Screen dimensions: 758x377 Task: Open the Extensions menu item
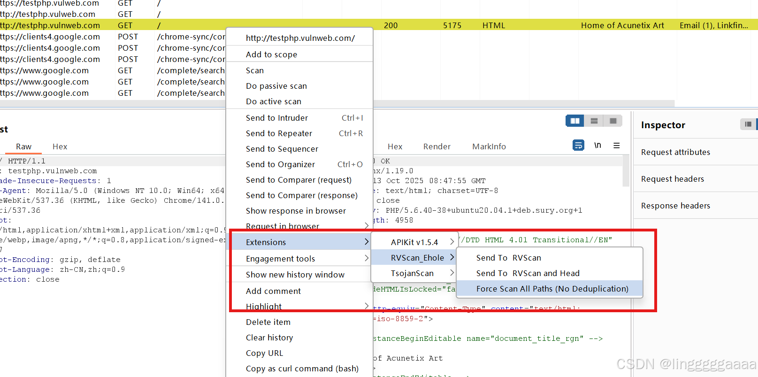click(299, 242)
